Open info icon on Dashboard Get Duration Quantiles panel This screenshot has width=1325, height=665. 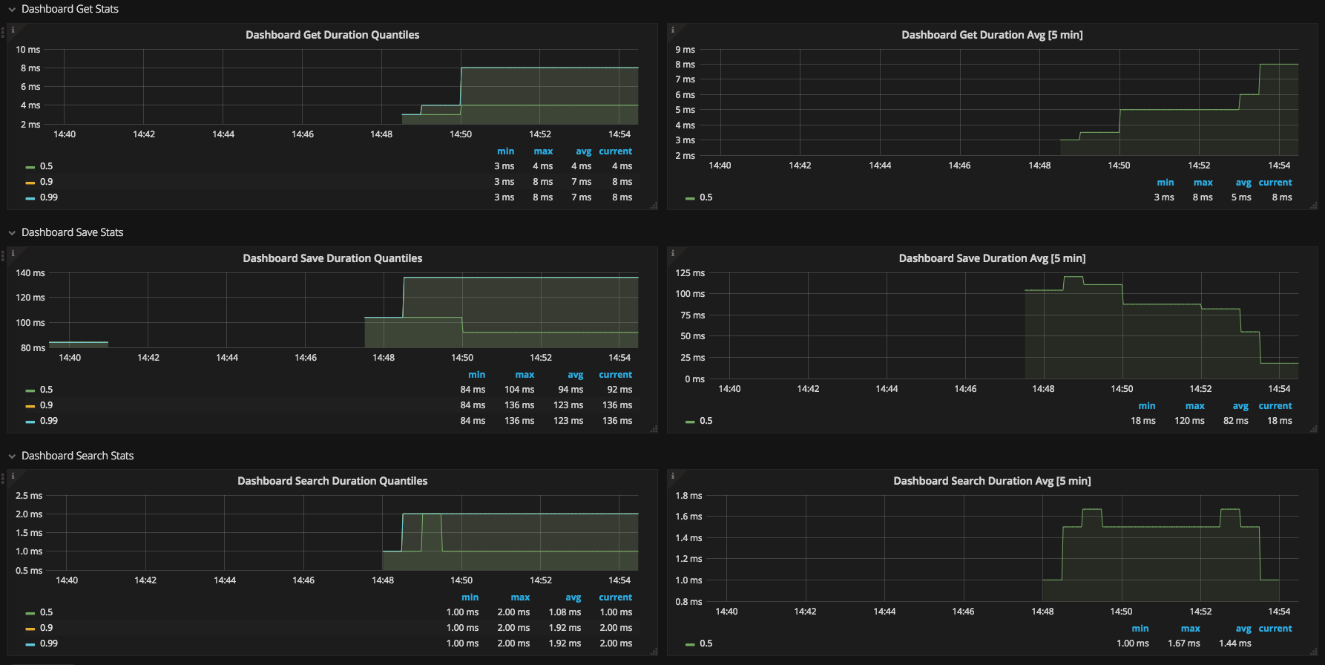(13, 30)
